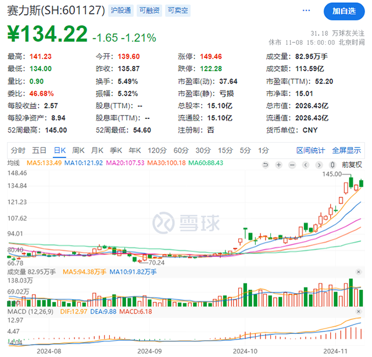The height and width of the screenshot is (357, 372).
Task: Click the 换手 value 5.49%
Action: 128,81
